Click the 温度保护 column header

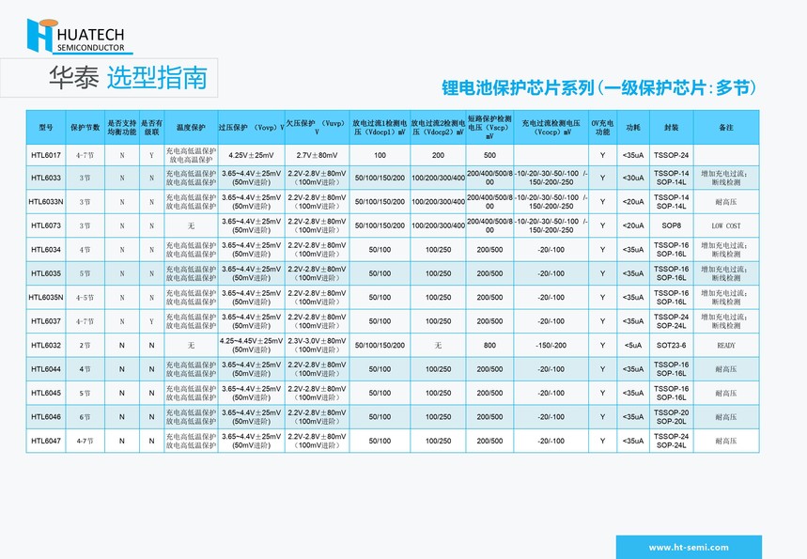(191, 127)
